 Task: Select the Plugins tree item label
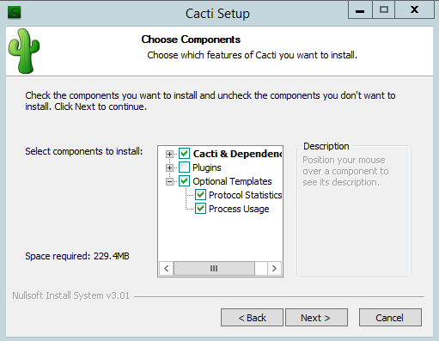207,167
